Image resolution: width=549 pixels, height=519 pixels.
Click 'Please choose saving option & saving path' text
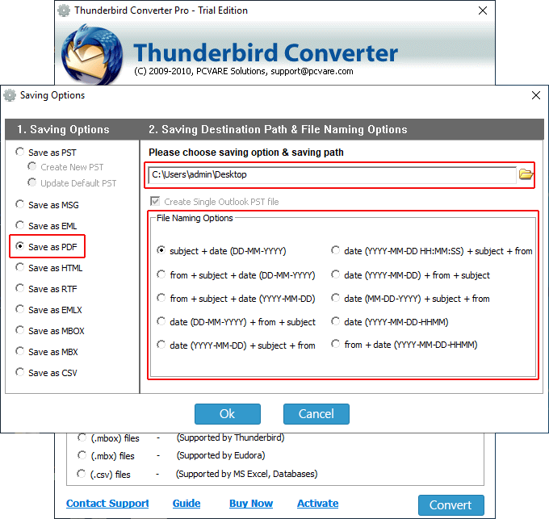[x=246, y=153]
